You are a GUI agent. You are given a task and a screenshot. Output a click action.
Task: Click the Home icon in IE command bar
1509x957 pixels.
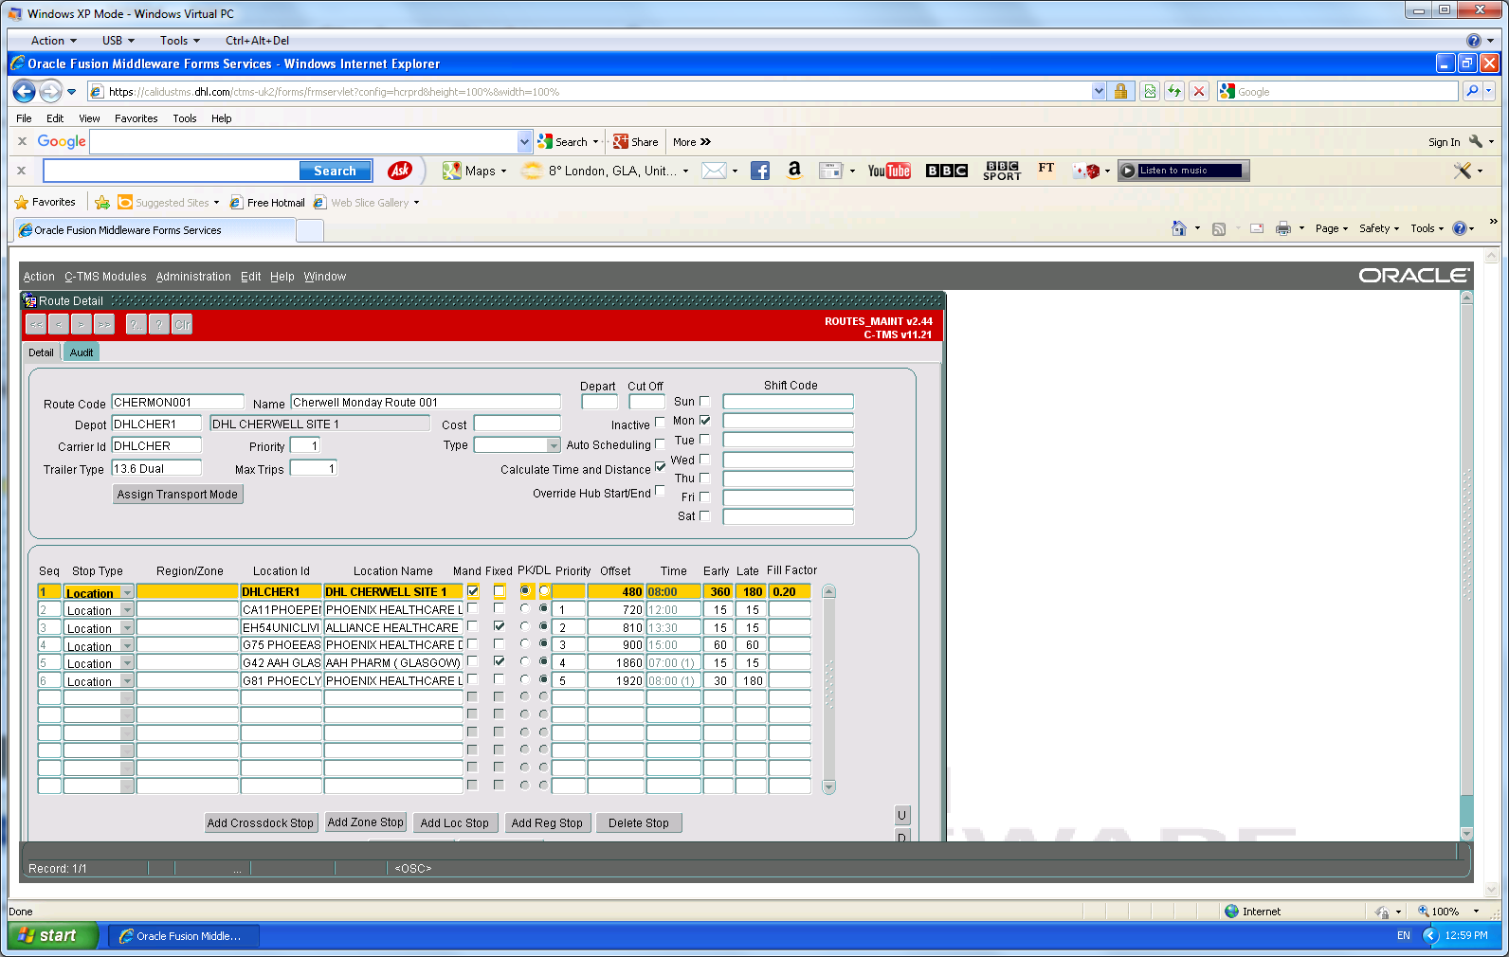(1179, 228)
